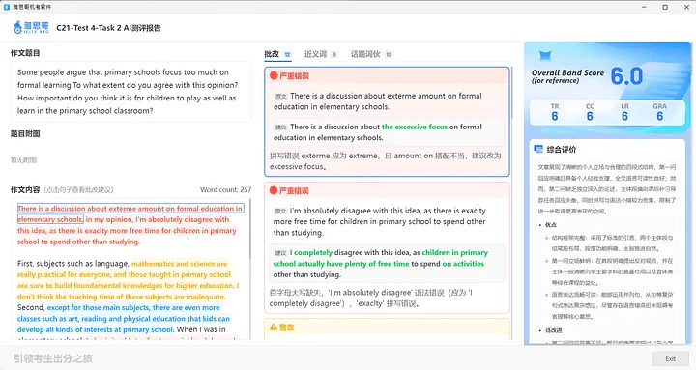This screenshot has height=370, width=696.
Task: Close the window
Action: tap(686, 7)
